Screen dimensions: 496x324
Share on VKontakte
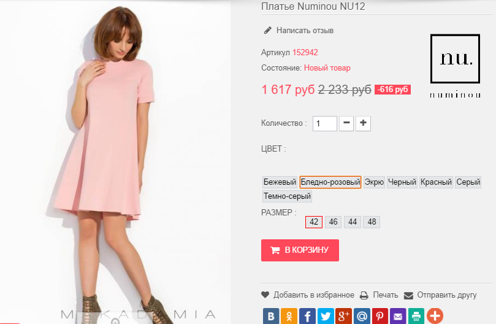click(271, 316)
